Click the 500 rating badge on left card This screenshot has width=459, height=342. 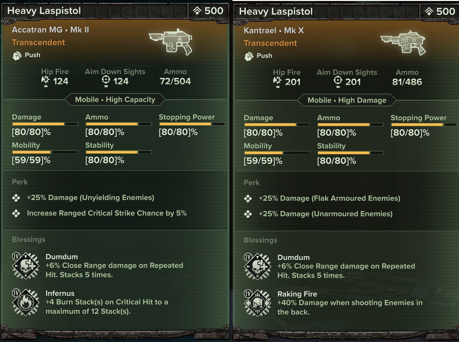click(208, 11)
